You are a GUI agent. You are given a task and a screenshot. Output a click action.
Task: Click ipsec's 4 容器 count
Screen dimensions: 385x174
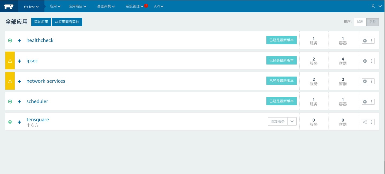[x=343, y=61]
